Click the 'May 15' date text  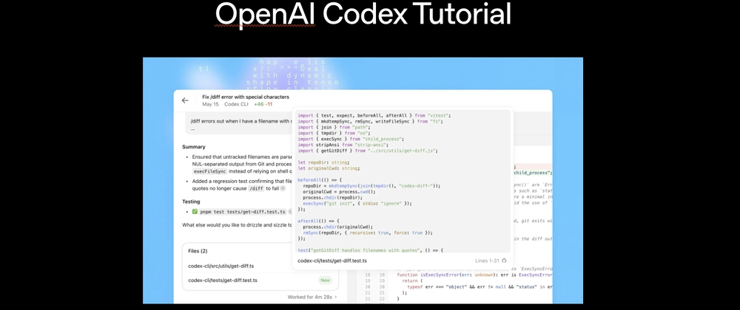point(210,104)
